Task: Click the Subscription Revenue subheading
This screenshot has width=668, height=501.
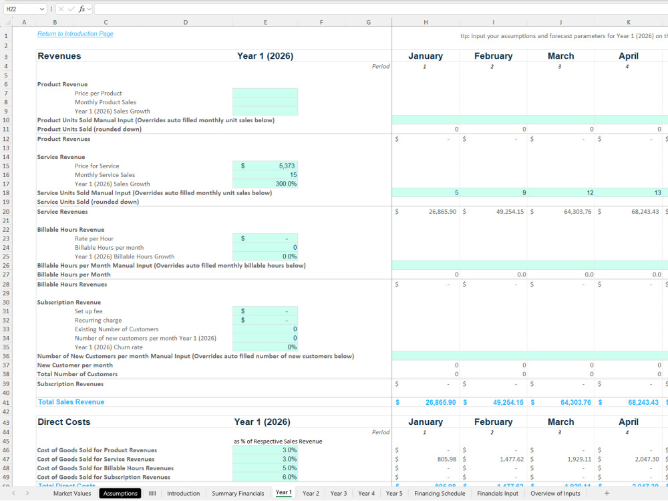Action: tap(69, 302)
